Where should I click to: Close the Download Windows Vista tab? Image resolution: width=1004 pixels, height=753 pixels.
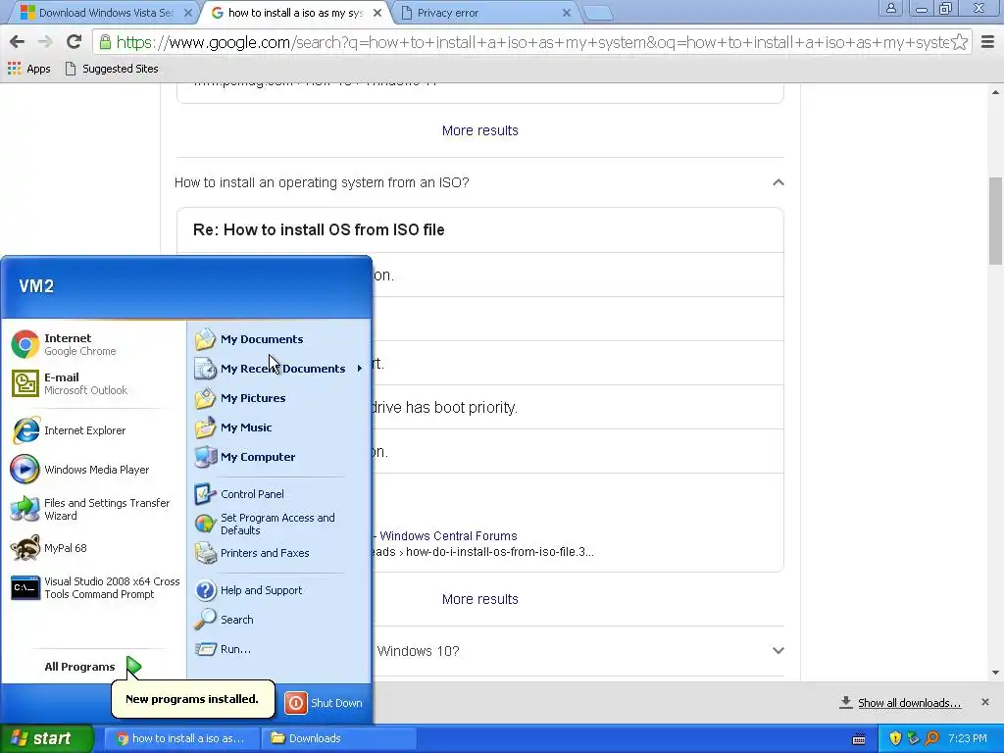(x=187, y=12)
